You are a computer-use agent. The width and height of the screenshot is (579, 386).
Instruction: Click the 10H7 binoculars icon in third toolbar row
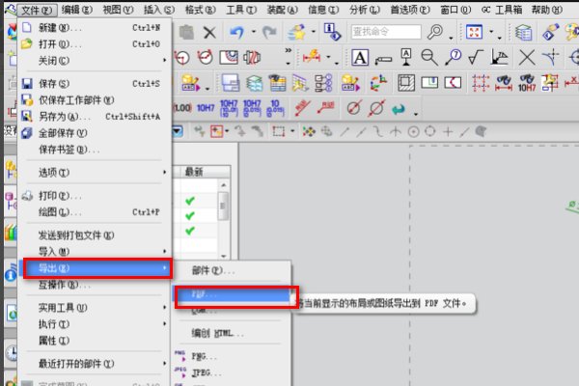(527, 83)
